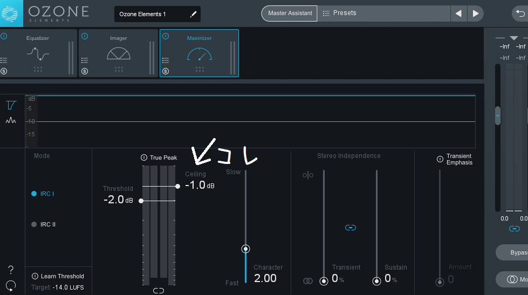Click the mono/stereo circles button
Image resolution: width=528 pixels, height=295 pixels.
pyautogui.click(x=512, y=279)
